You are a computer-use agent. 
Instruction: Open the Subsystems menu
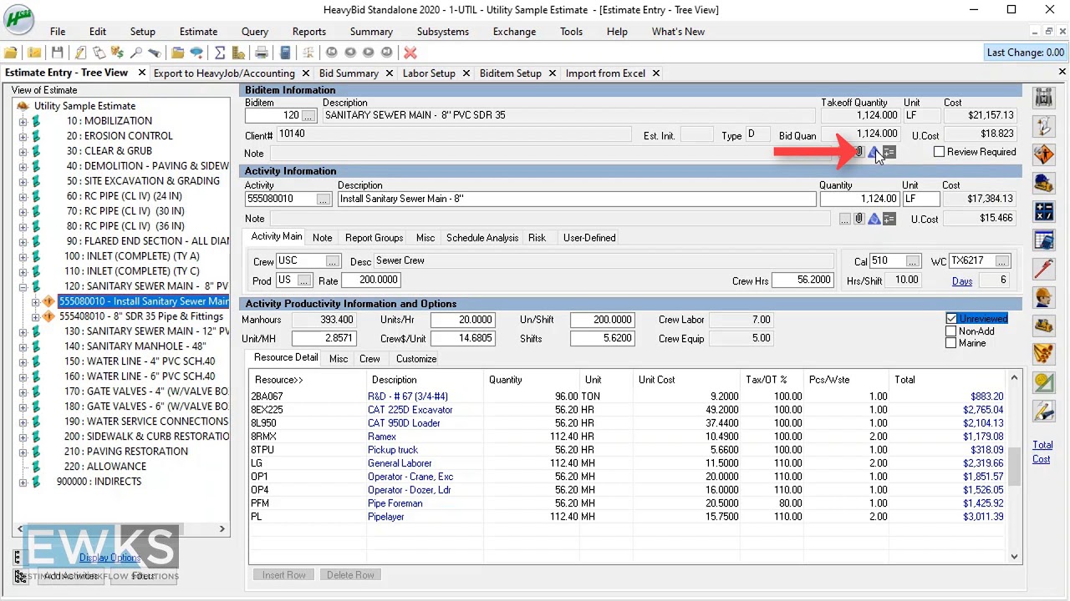442,32
